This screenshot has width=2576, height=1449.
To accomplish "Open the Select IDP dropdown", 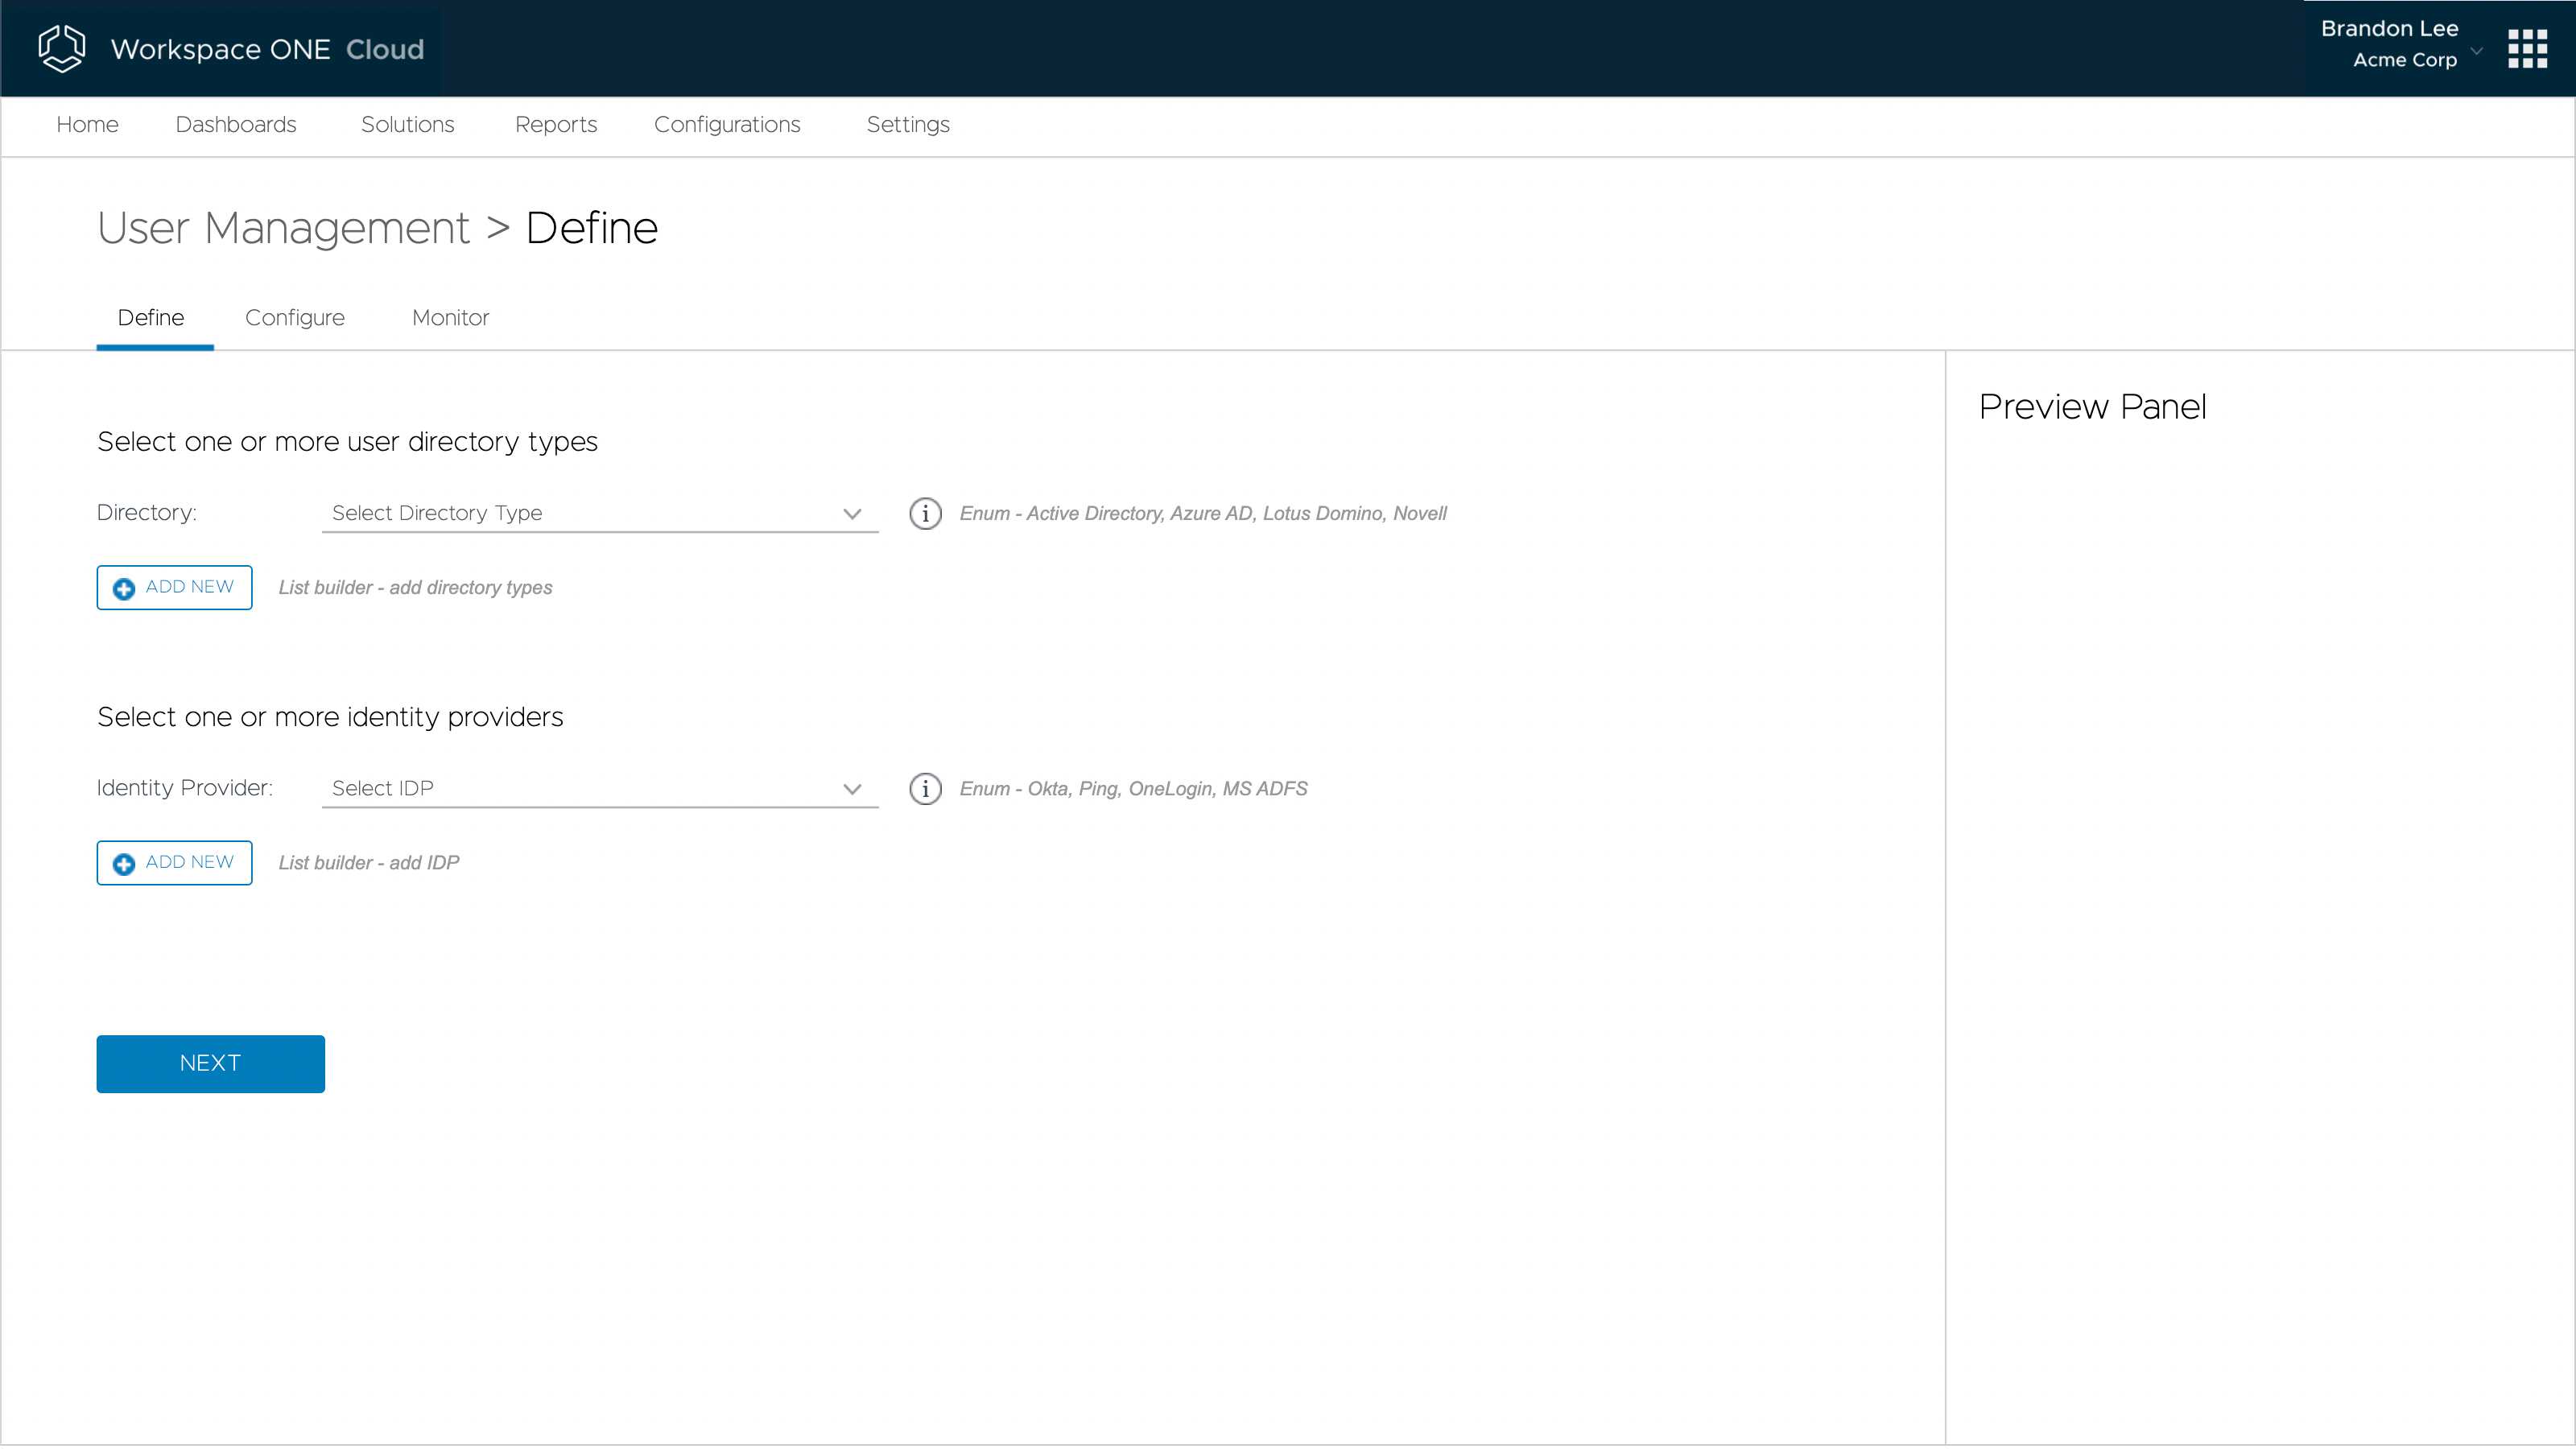I will 599,788.
